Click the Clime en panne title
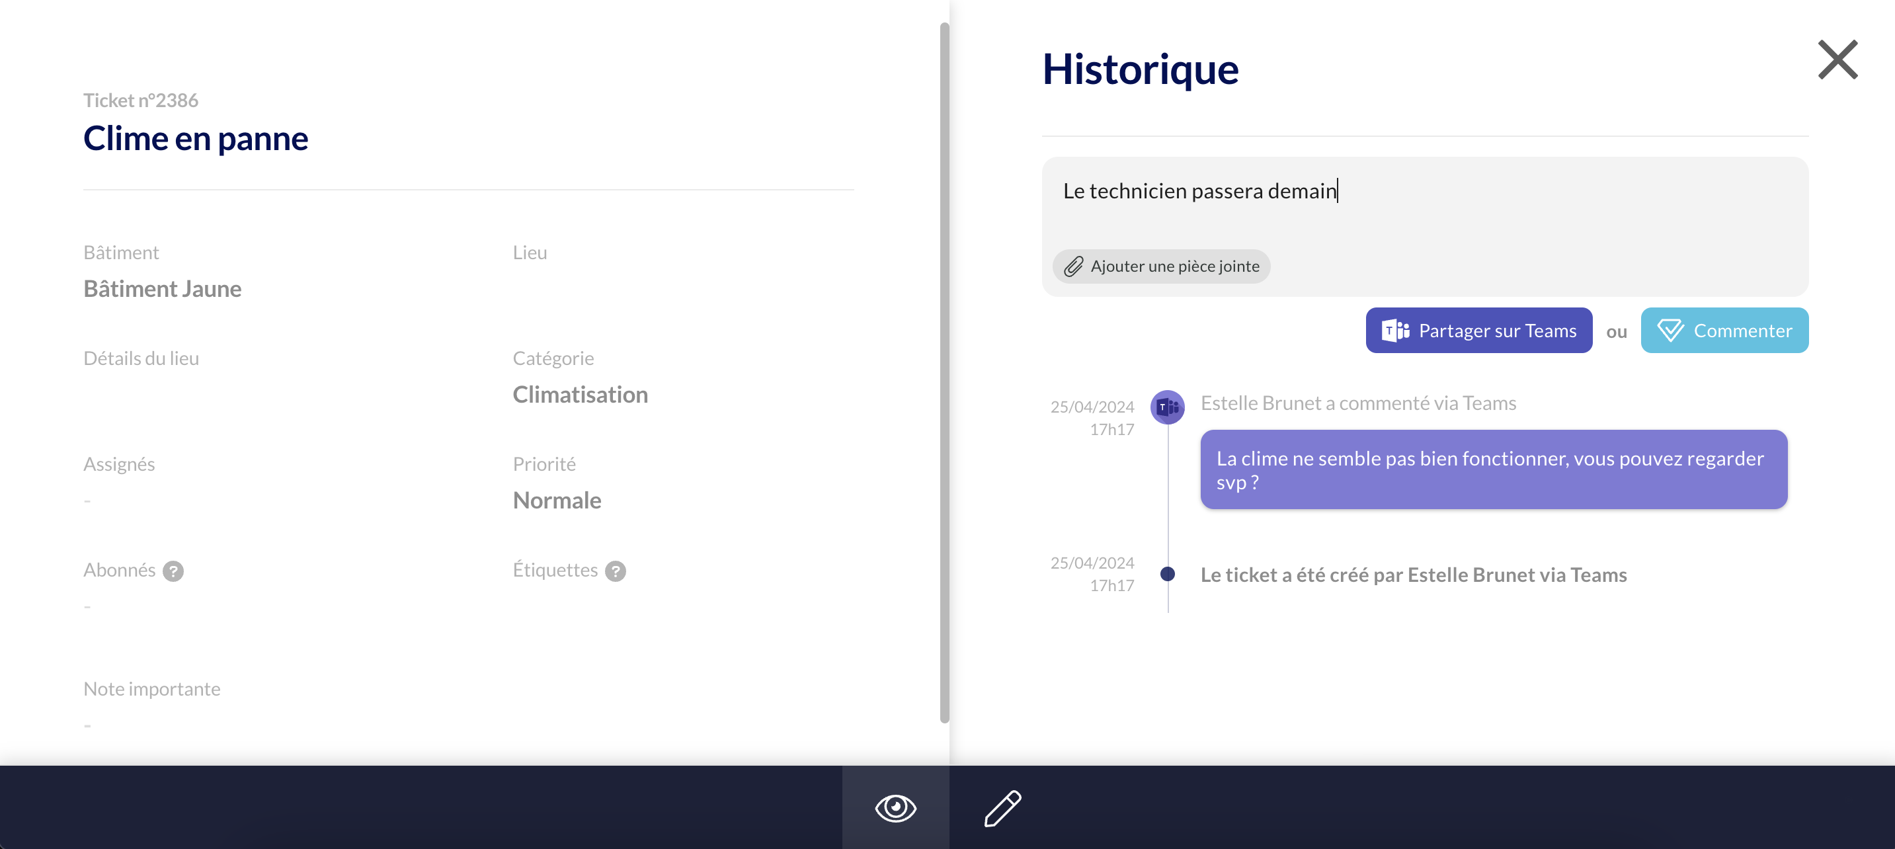This screenshot has width=1895, height=849. tap(196, 138)
